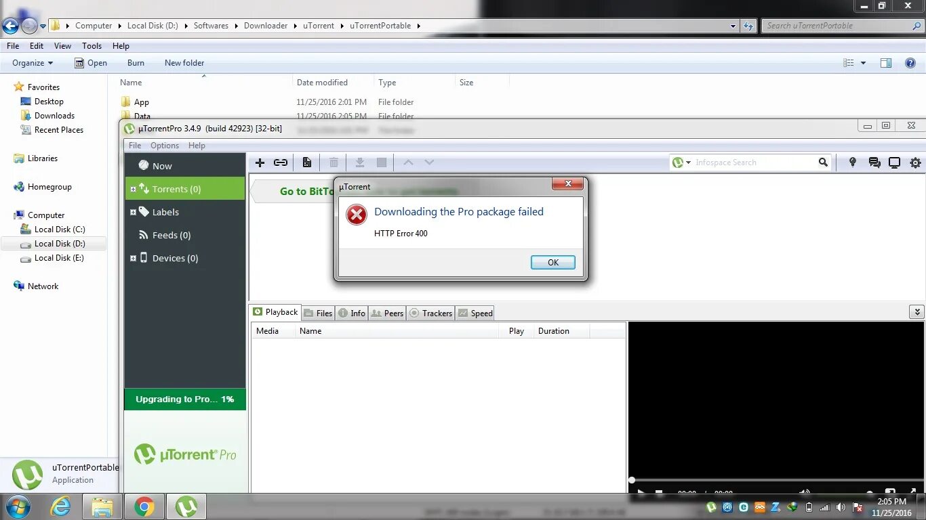Collapse detail pane double-chevron button
926x520 pixels.
click(917, 312)
